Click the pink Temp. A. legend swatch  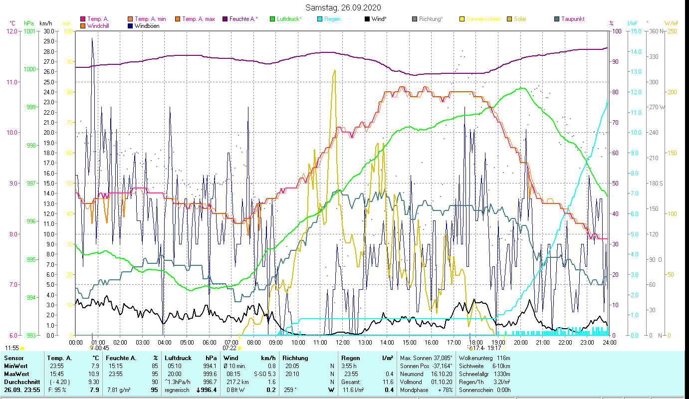[x=83, y=19]
